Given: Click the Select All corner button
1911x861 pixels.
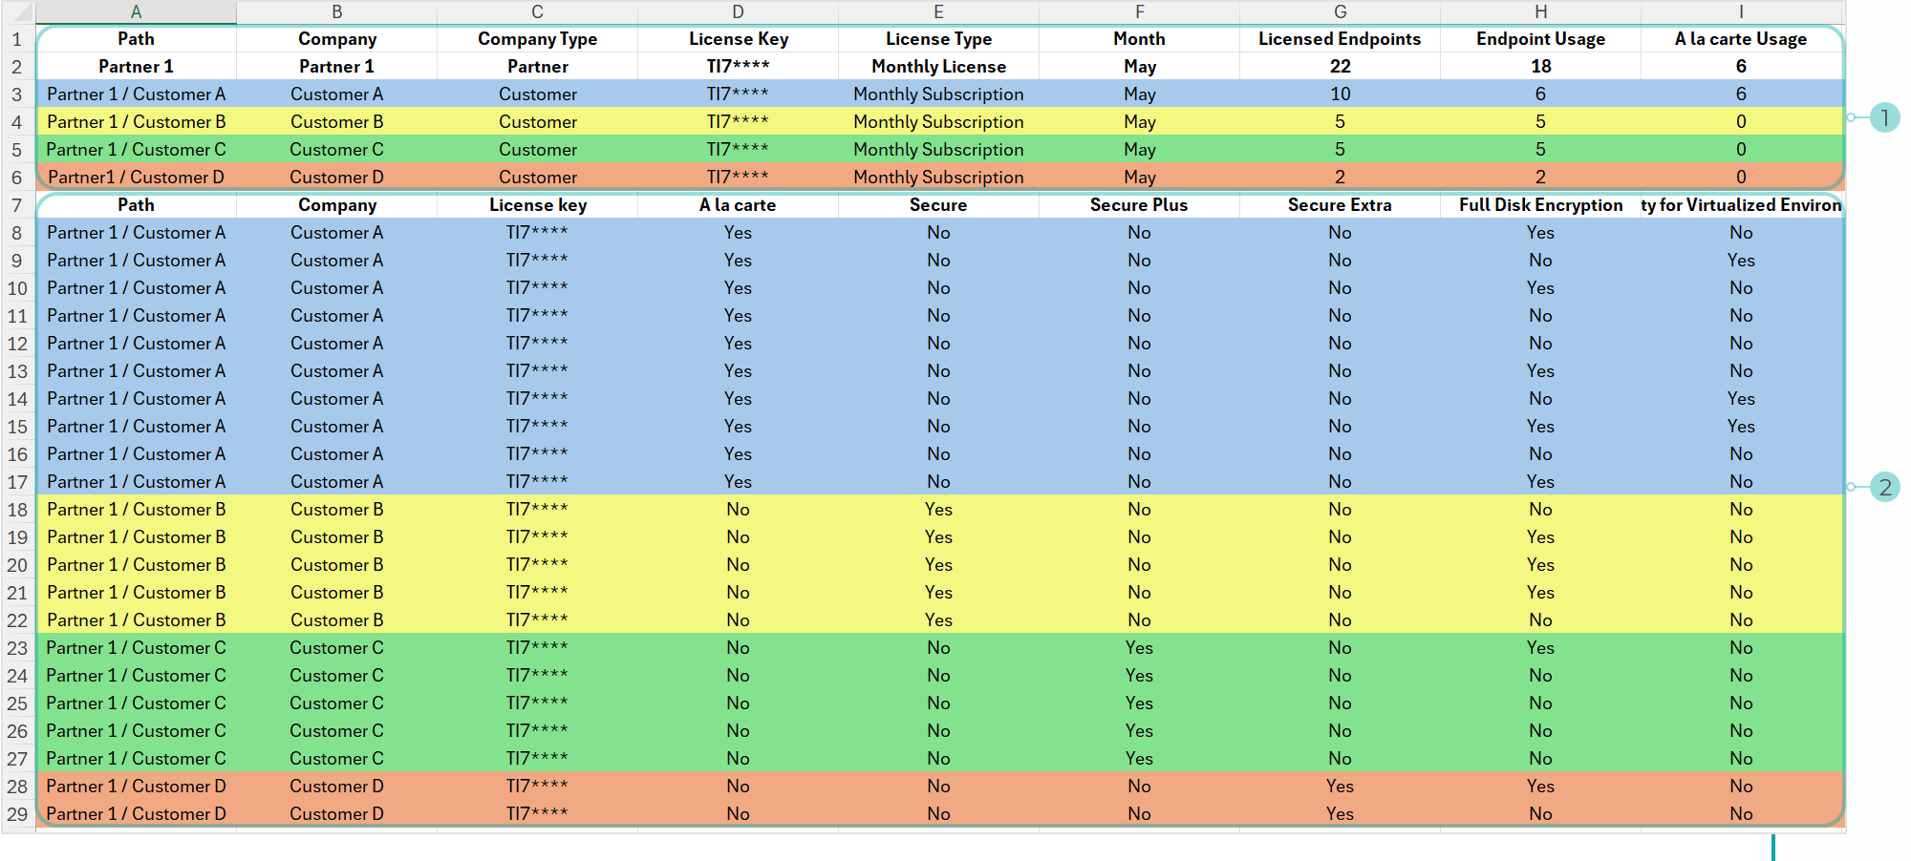Looking at the screenshot, I should tap(16, 12).
